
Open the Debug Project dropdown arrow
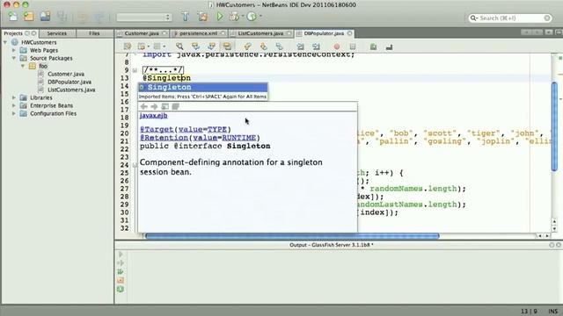[243, 17]
